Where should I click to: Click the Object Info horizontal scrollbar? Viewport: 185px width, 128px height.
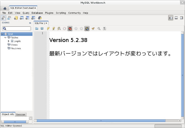tap(15, 122)
